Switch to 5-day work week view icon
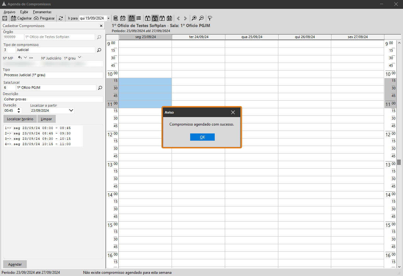Image resolution: width=403 pixels, height=276 pixels. 155,18
